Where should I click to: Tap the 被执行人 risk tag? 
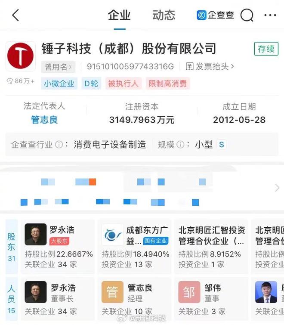(x=123, y=84)
